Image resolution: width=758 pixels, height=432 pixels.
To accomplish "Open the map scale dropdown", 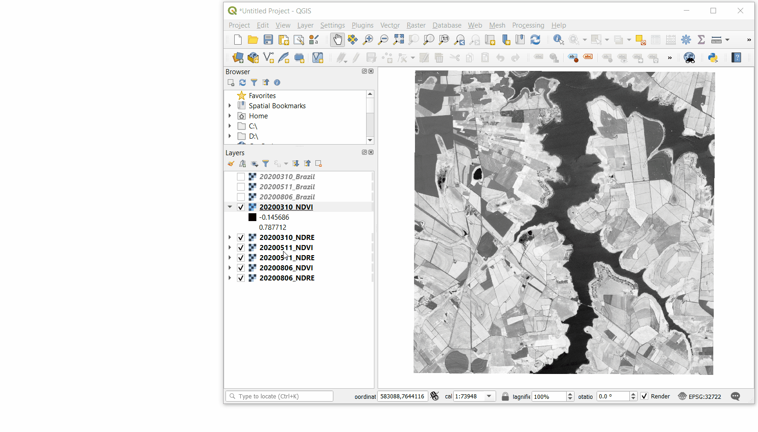I will click(489, 397).
